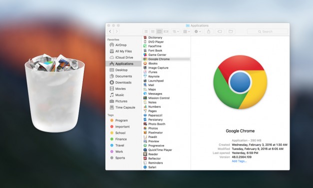Open the Action gear dropdown
The height and width of the screenshot is (188, 313).
tap(198, 31)
